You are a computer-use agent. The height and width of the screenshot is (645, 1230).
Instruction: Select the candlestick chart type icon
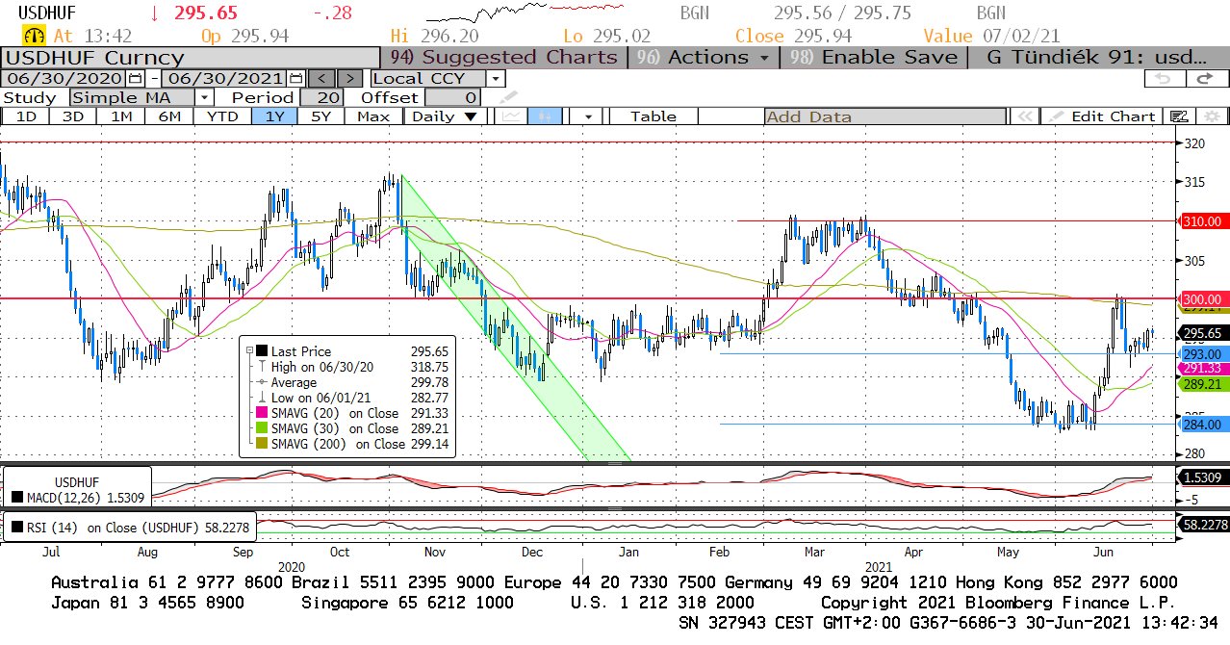544,116
